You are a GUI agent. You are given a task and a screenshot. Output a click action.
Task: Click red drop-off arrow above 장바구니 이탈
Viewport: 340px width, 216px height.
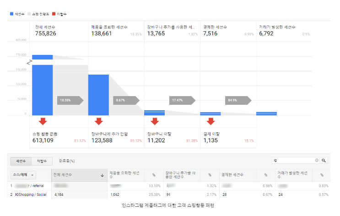click(155, 121)
